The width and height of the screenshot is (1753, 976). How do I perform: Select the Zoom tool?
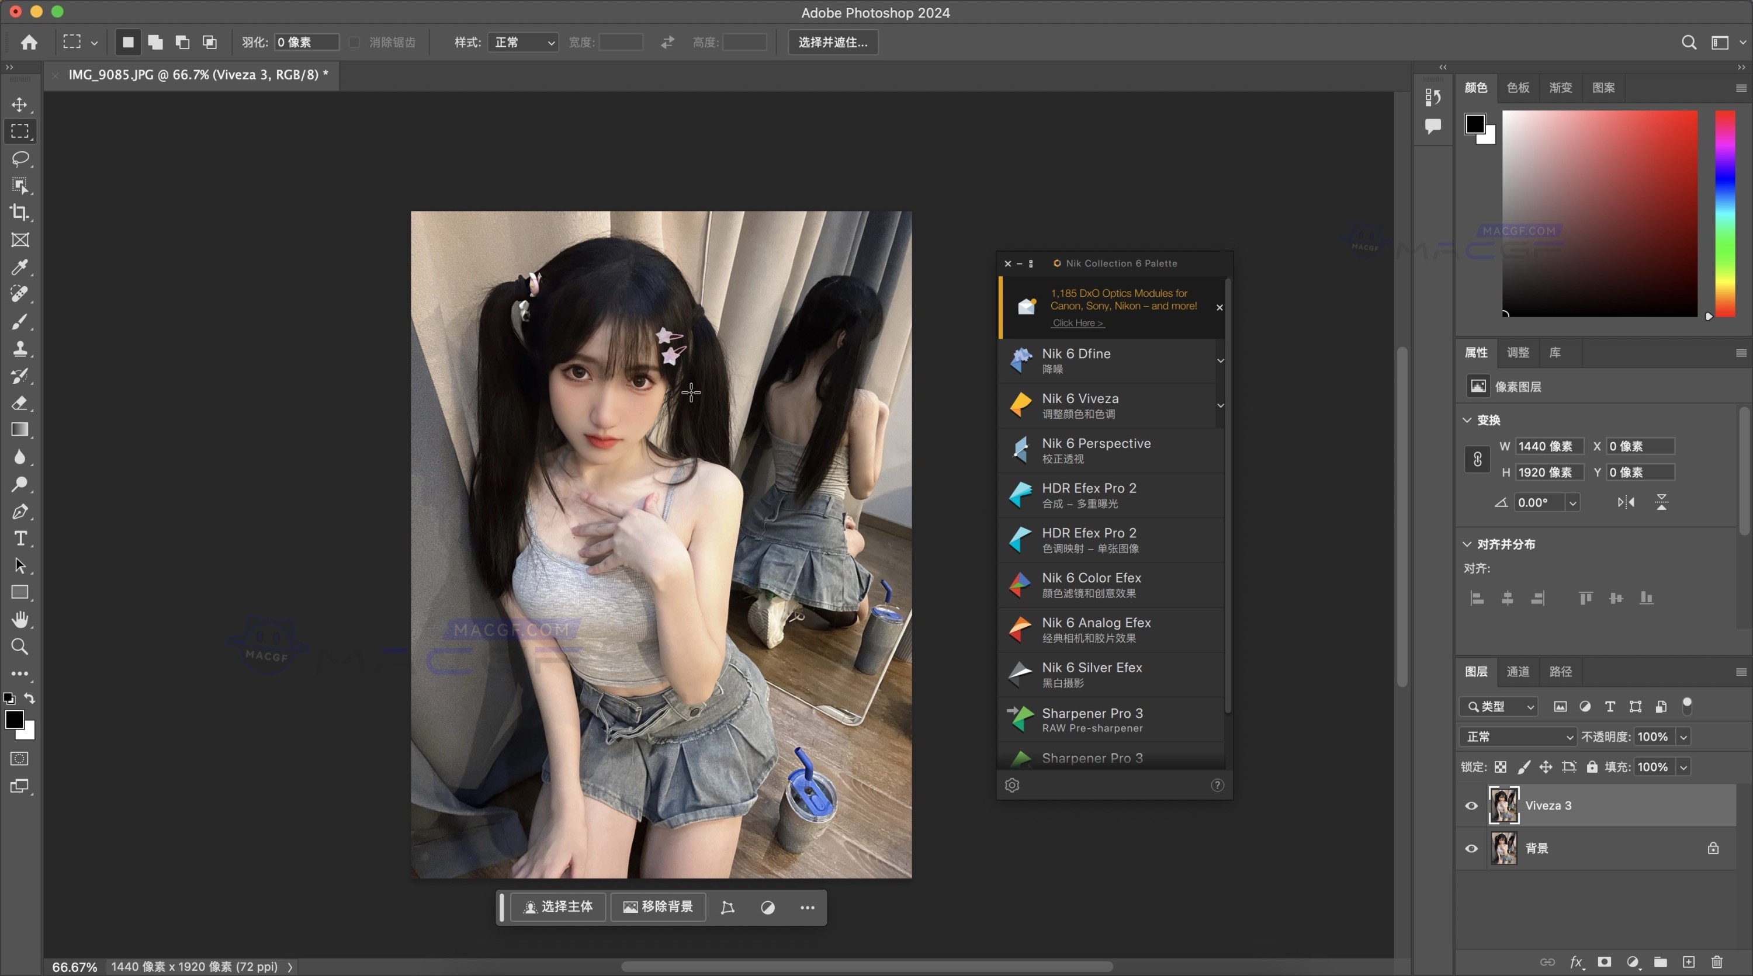(19, 647)
